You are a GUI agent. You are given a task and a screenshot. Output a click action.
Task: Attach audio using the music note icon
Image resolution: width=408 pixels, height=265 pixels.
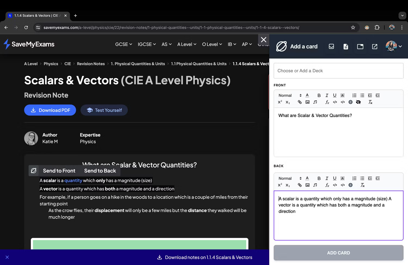(x=315, y=102)
